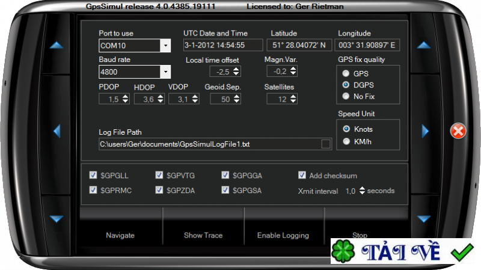This screenshot has height=270, width=481.
Task: Click the Show Trace button
Action: point(203,235)
